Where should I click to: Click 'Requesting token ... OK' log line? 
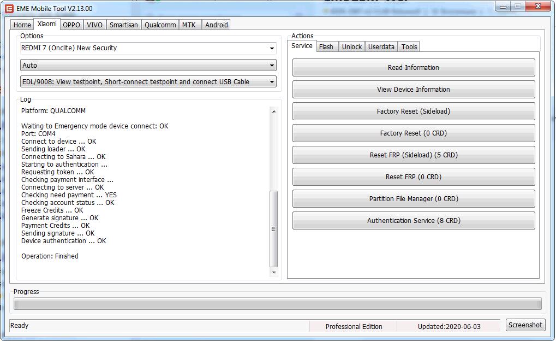coord(58,172)
